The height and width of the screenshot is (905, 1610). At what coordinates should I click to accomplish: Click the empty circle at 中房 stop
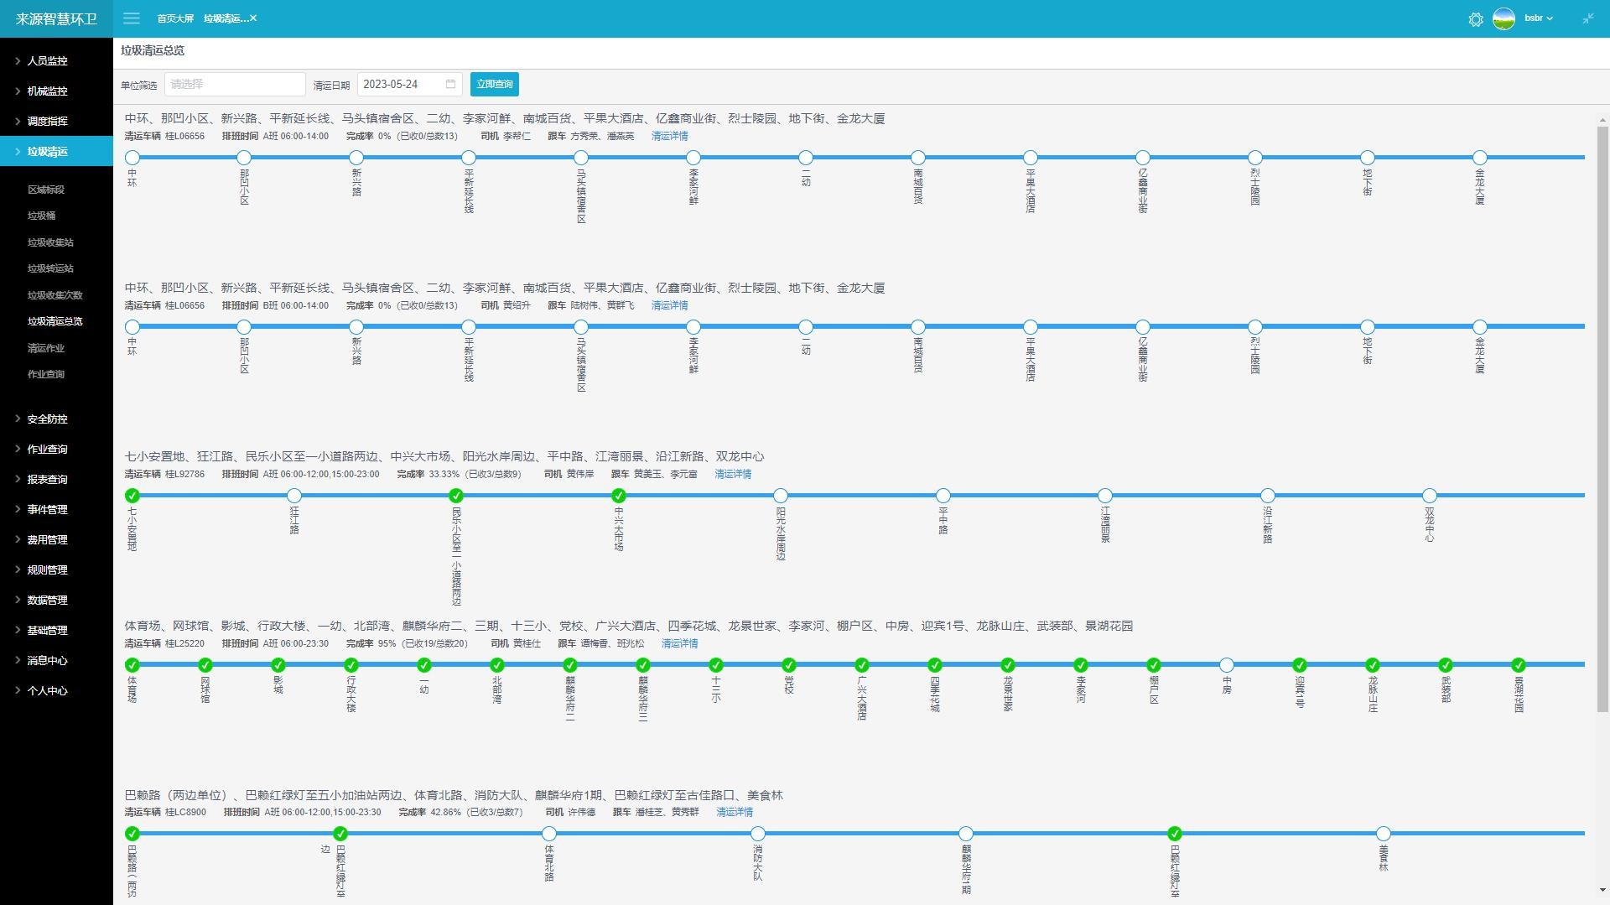pyautogui.click(x=1227, y=665)
